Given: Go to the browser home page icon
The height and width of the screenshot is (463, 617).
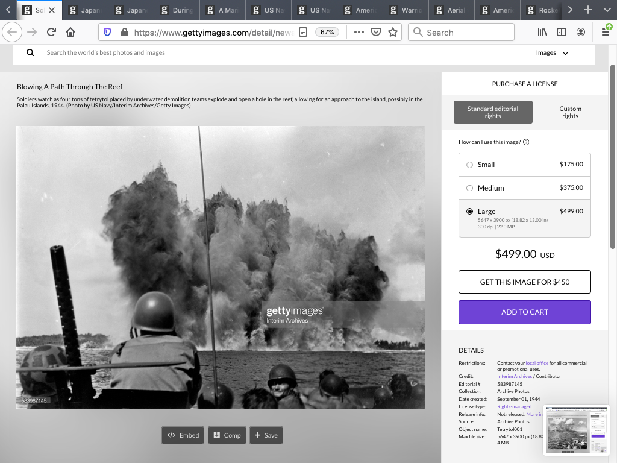Looking at the screenshot, I should pyautogui.click(x=70, y=32).
